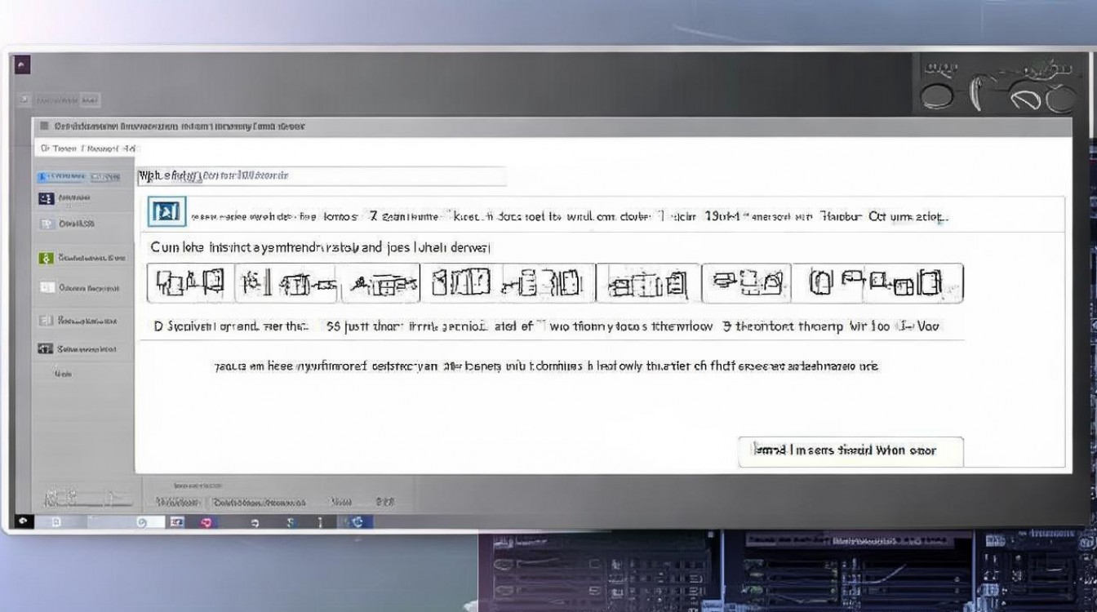This screenshot has height=612, width=1097.
Task: Click the Windows Start button on the taskbar
Action: tap(22, 522)
